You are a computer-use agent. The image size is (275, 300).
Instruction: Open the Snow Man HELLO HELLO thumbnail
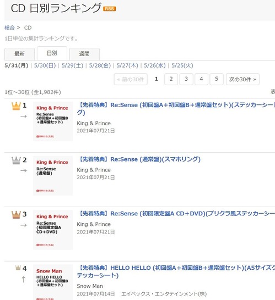click(53, 282)
